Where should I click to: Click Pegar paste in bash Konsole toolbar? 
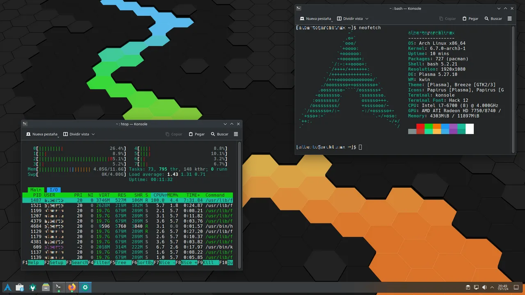[x=470, y=18]
